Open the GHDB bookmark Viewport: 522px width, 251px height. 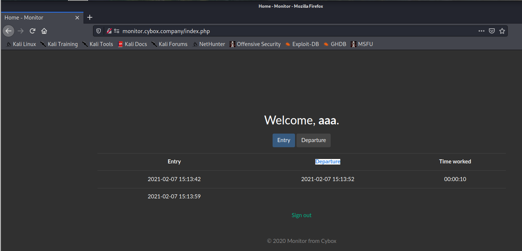click(335, 44)
